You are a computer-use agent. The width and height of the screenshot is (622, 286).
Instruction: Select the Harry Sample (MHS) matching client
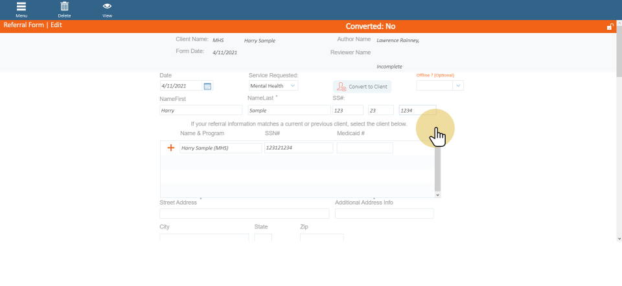(x=213, y=148)
